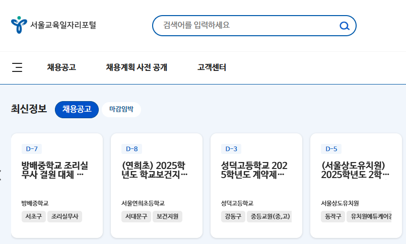Click the 서울교육일자리포털 site title text
The image size is (406, 244).
click(63, 25)
